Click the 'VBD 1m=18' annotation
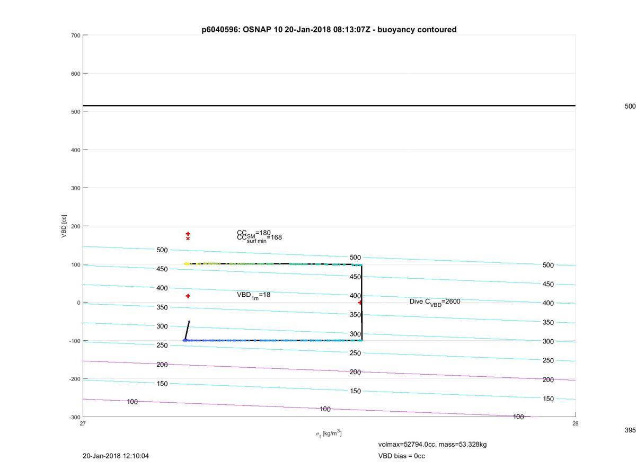 [253, 295]
